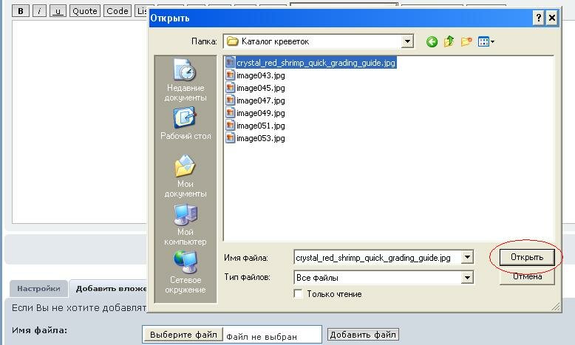Expand the Тип файлов dropdown
The image size is (575, 345).
[466, 278]
